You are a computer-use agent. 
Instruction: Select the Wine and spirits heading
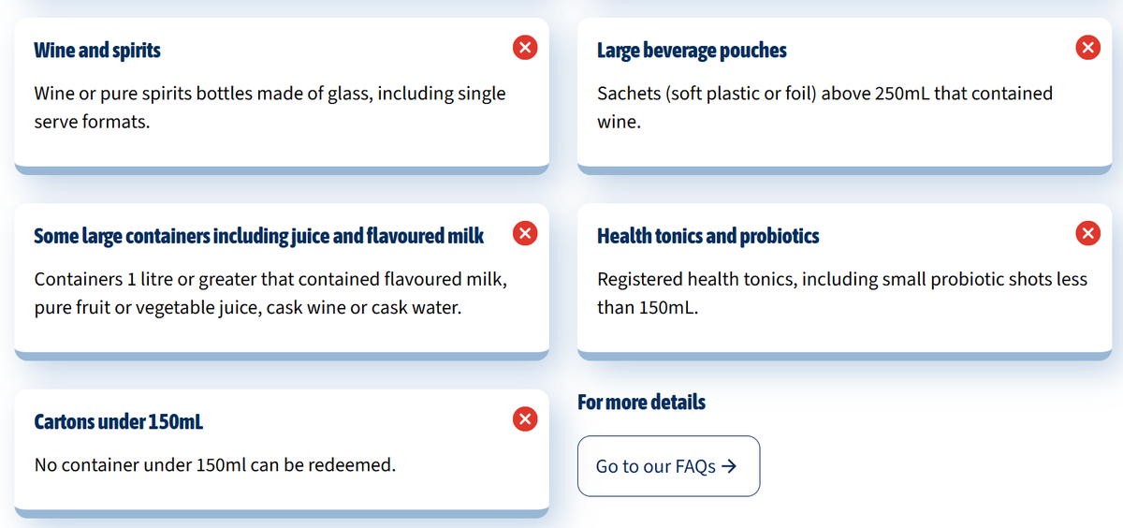(97, 50)
